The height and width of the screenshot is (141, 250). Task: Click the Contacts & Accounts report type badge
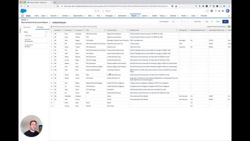tap(59, 23)
